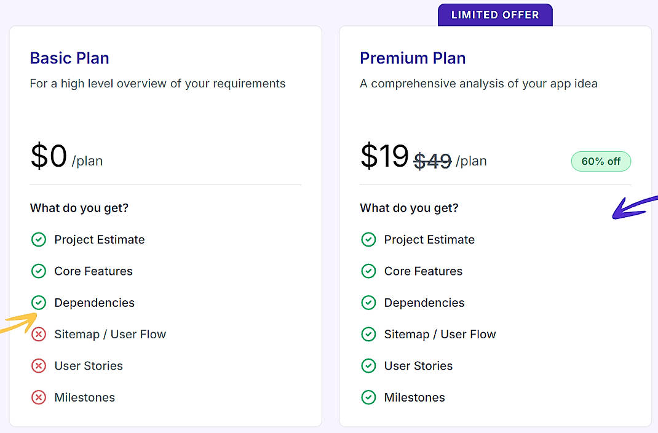Click the green checkmark beside Milestones in Premium Plan
Image resolution: width=658 pixels, height=433 pixels.
tap(368, 397)
